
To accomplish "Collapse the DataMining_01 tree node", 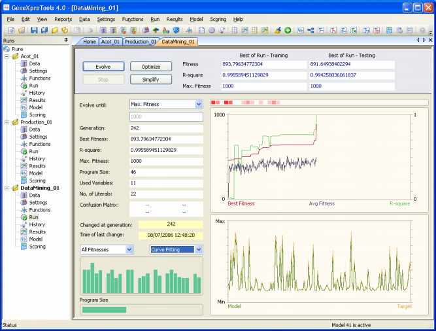I will pos(7,188).
